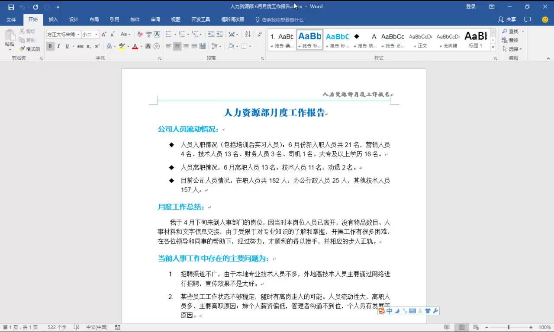The width and height of the screenshot is (554, 332).
Task: Click the Increase Indent icon
Action: (x=220, y=34)
